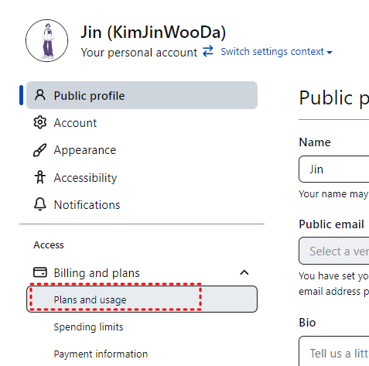Click the accessibility figure icon
The image size is (369, 366).
[40, 177]
